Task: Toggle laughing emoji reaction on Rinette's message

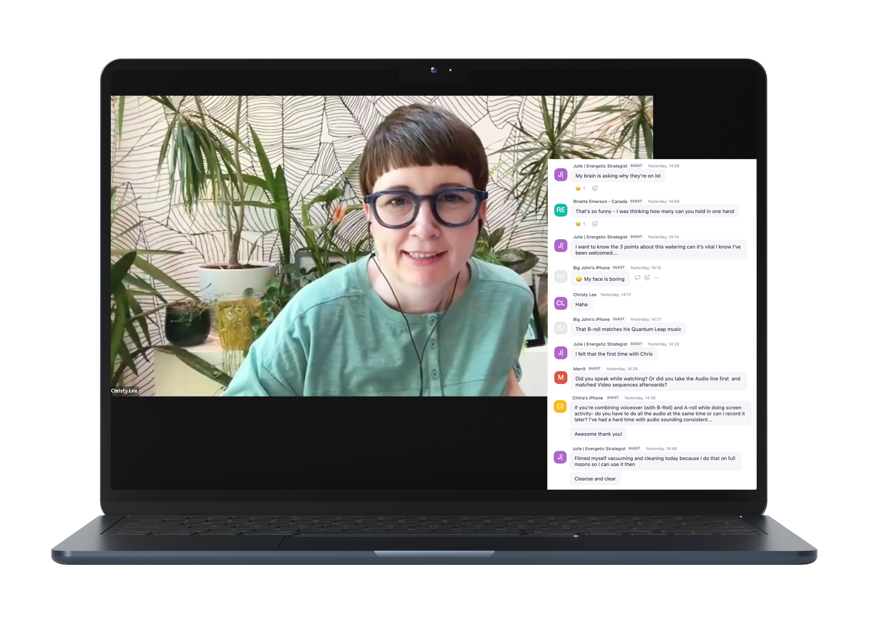Action: tap(580, 224)
